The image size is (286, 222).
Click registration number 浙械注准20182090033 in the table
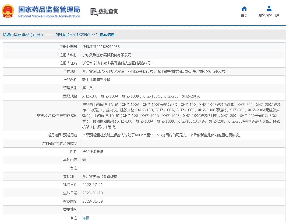101,47
